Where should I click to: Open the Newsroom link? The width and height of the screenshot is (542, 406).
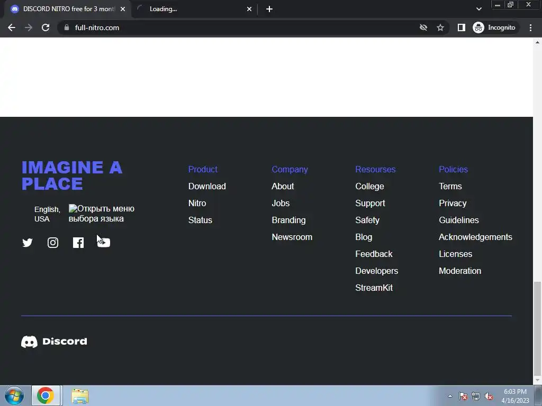[x=292, y=237]
